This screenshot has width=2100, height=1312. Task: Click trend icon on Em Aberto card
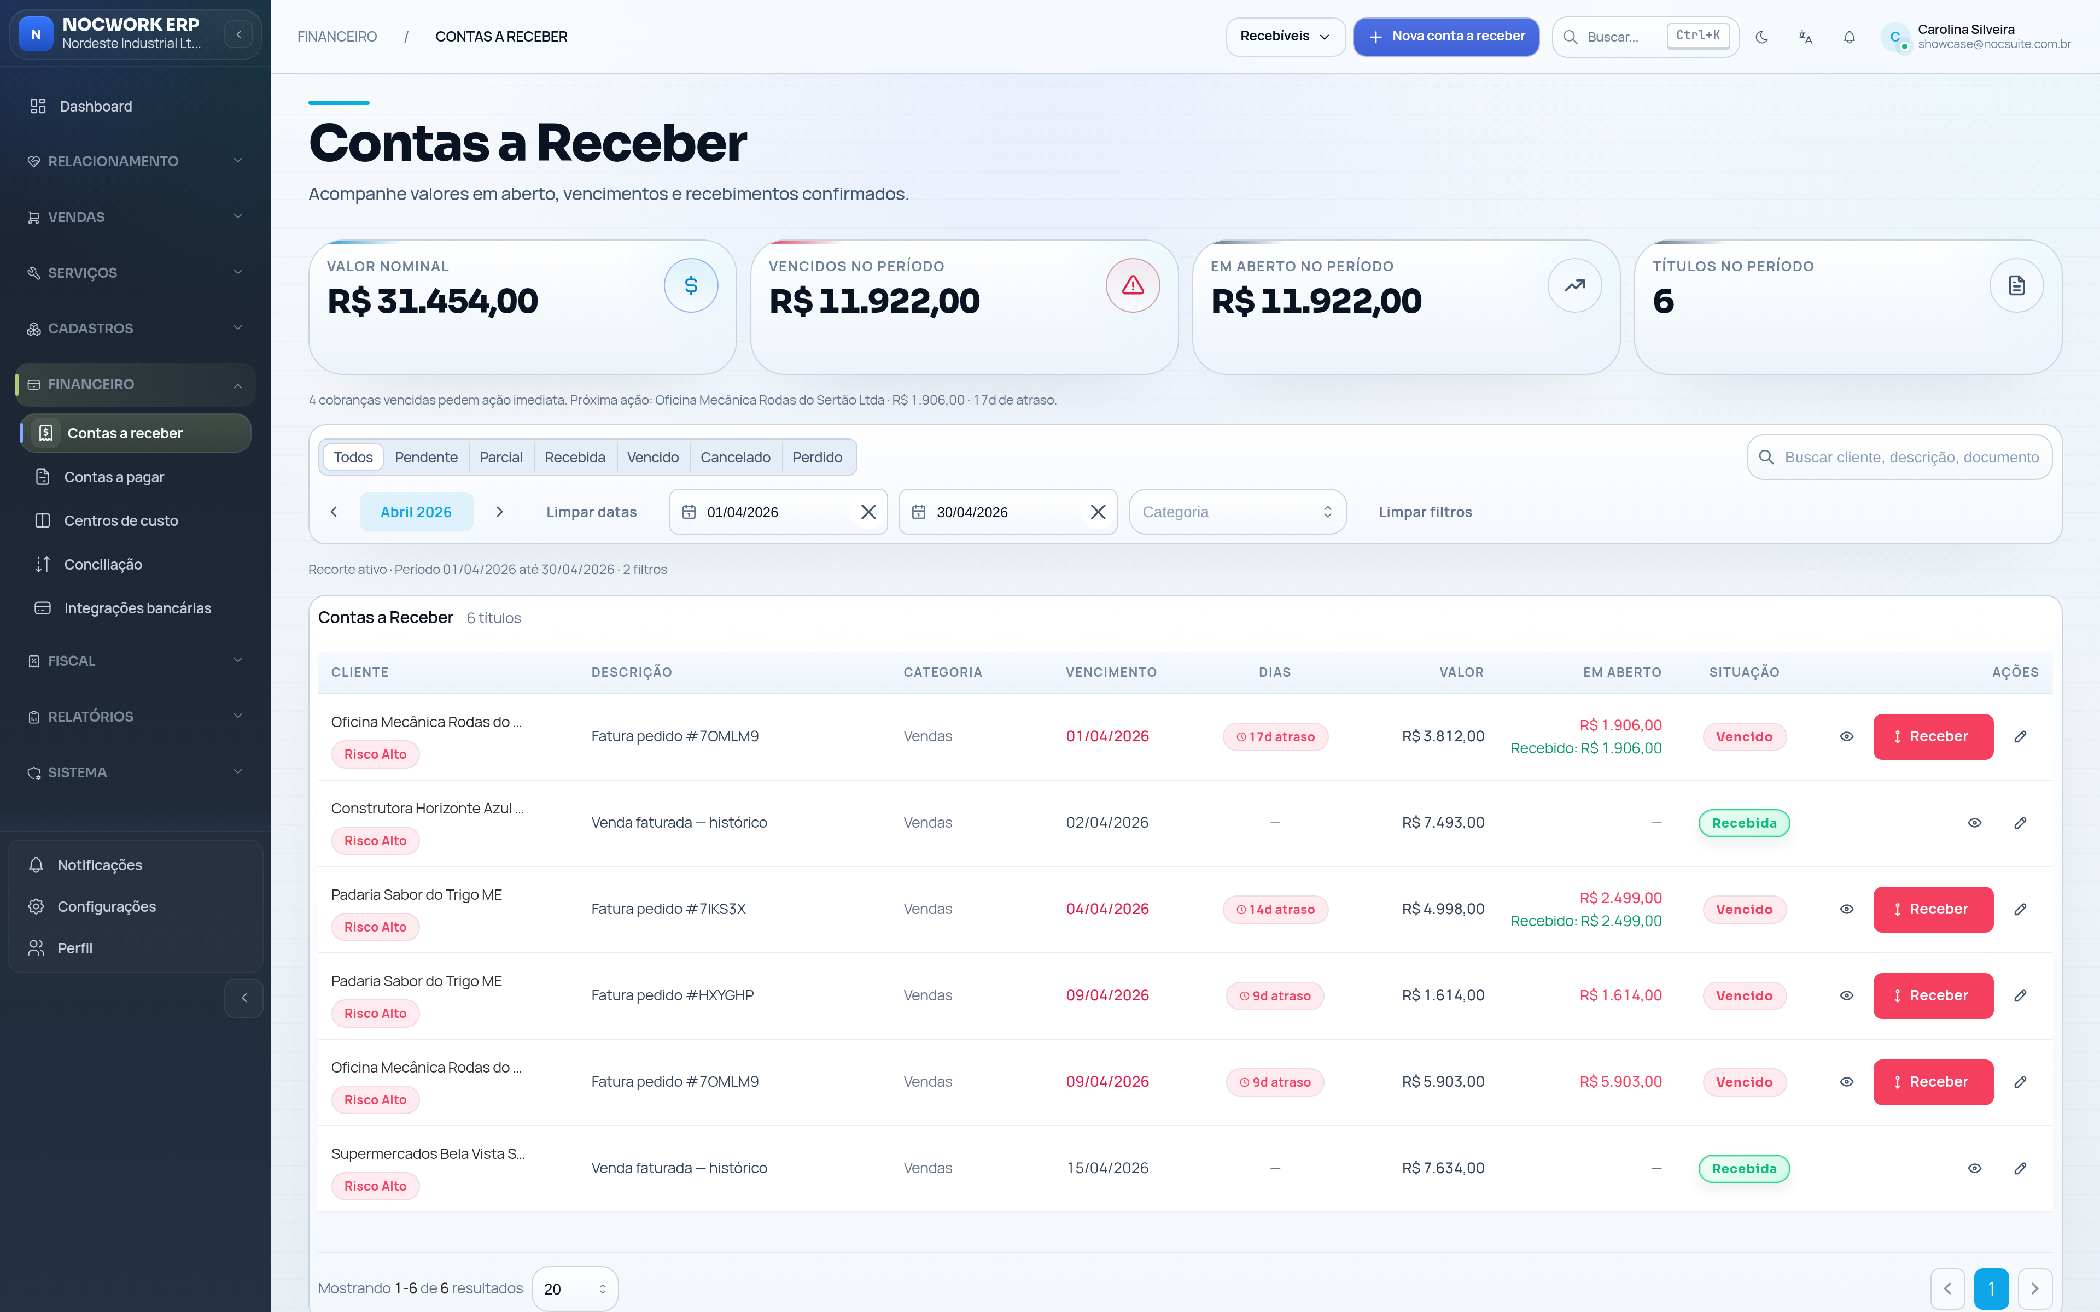click(1574, 285)
